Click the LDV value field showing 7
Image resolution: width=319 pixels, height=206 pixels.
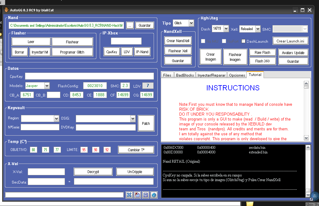[x=148, y=86]
